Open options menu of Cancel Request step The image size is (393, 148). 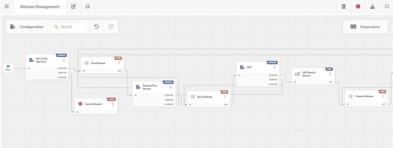click(113, 104)
